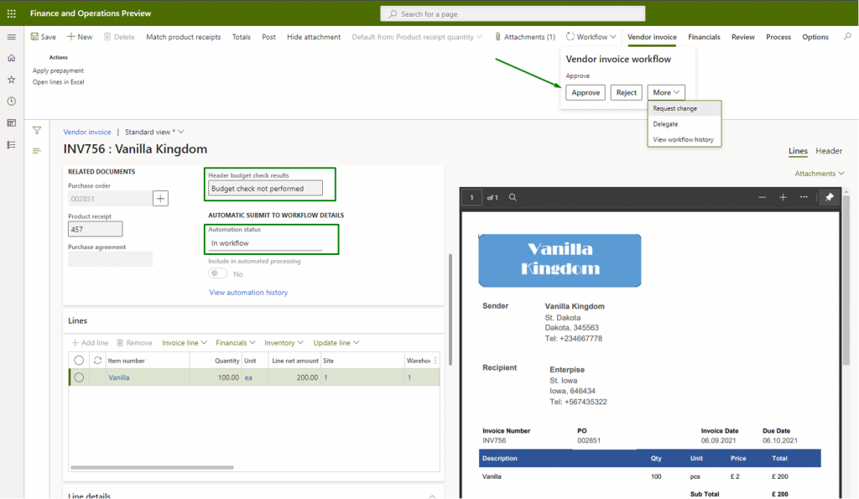Open the Financials ribbon tab
Image resolution: width=859 pixels, height=499 pixels.
point(704,37)
